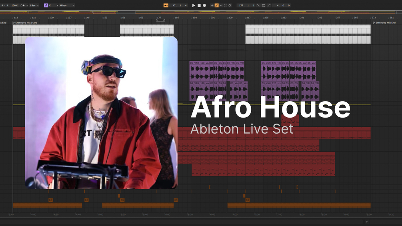The height and width of the screenshot is (226, 402).
Task: Select the first purple DS_VAH_120 vocal clip
Action: pyautogui.click(x=200, y=71)
